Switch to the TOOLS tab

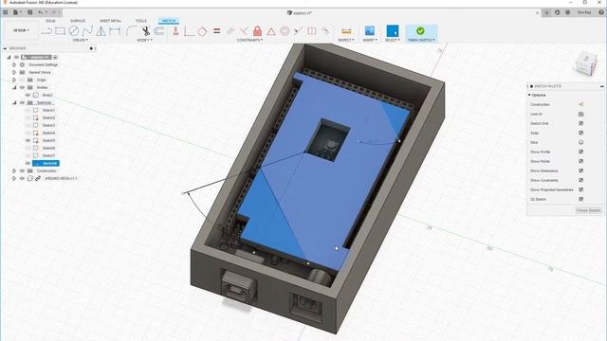[141, 21]
